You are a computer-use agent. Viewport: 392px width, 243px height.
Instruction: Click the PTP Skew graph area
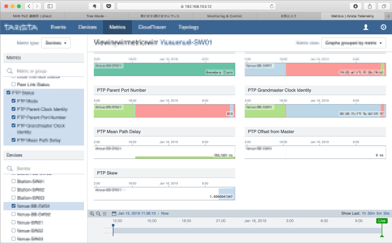(x=165, y=193)
